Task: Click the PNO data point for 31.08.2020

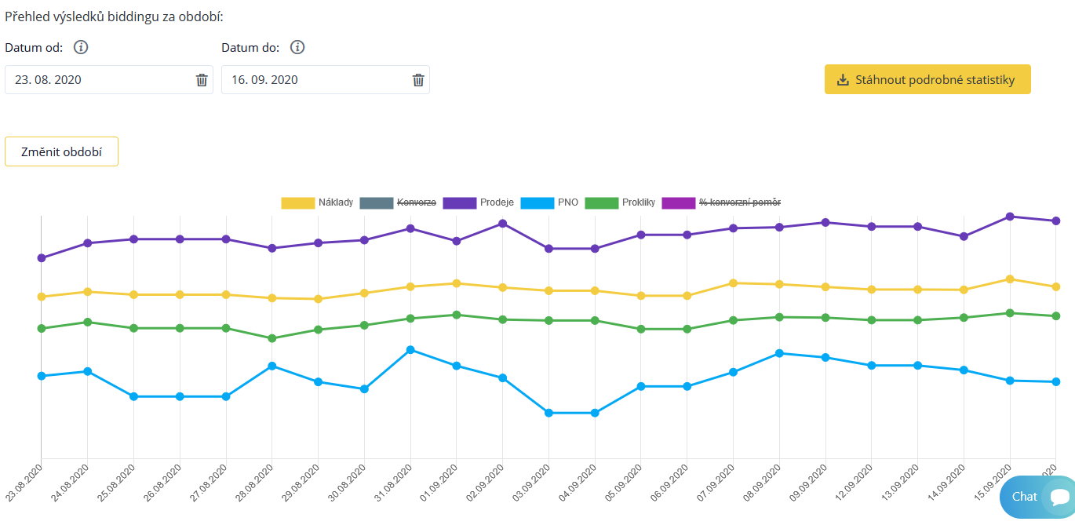Action: pyautogui.click(x=410, y=350)
